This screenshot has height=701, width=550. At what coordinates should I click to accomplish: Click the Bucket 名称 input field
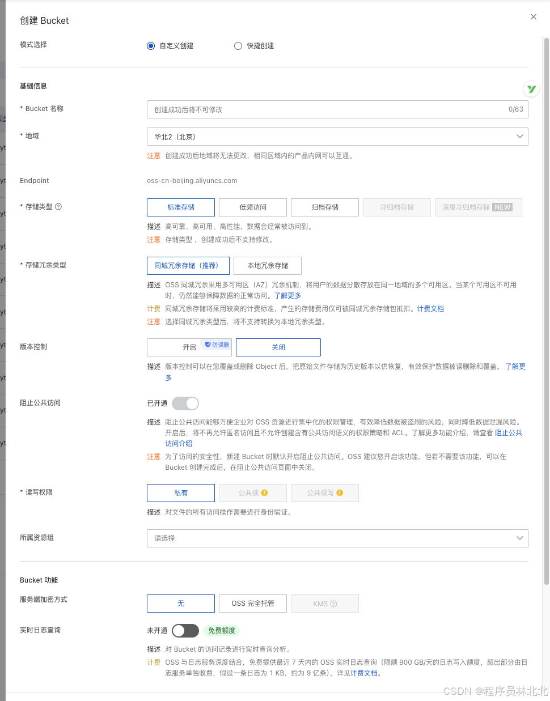pos(337,109)
